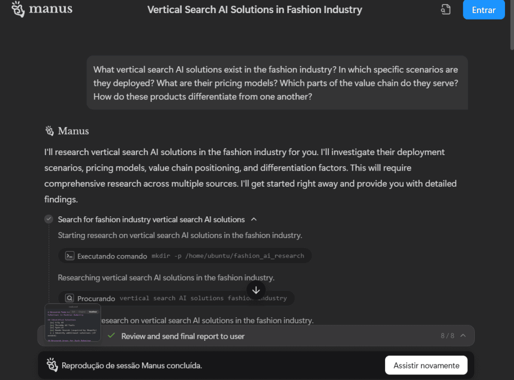
Task: Open the Manus computer preview thumbnail
Action: tap(73, 323)
